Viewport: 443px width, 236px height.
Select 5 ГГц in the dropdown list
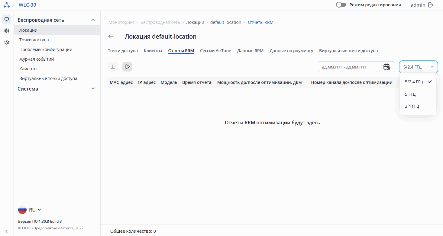tap(410, 94)
